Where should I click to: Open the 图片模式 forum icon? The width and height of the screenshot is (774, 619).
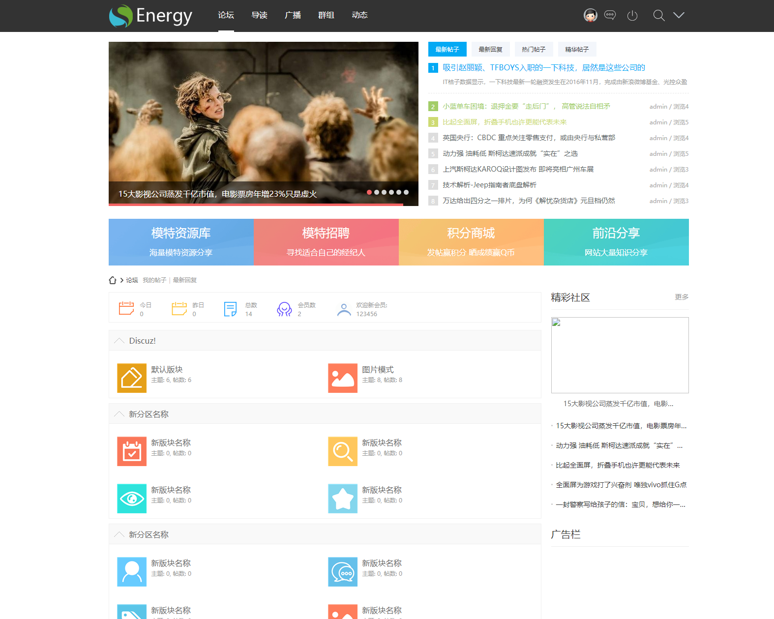[x=343, y=378]
